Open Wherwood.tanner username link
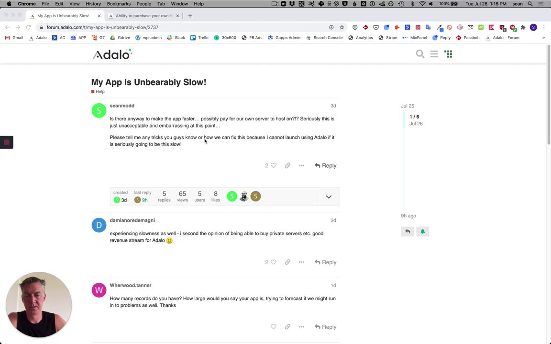 [131, 285]
